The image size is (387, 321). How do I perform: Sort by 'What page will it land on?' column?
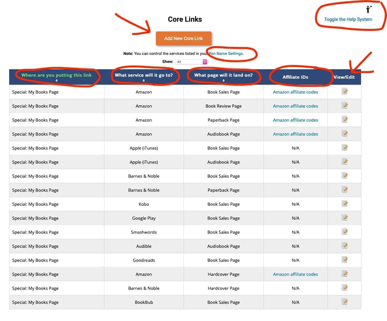coord(223,77)
